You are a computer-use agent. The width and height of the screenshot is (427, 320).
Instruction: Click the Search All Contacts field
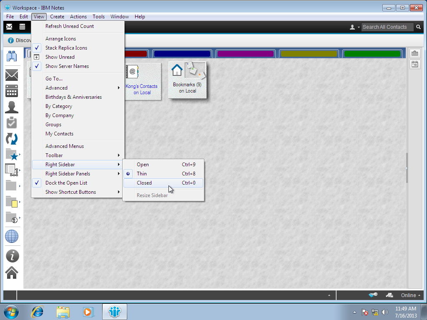click(x=387, y=27)
